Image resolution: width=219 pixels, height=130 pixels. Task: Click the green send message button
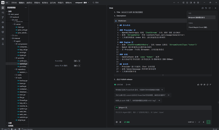(209, 122)
